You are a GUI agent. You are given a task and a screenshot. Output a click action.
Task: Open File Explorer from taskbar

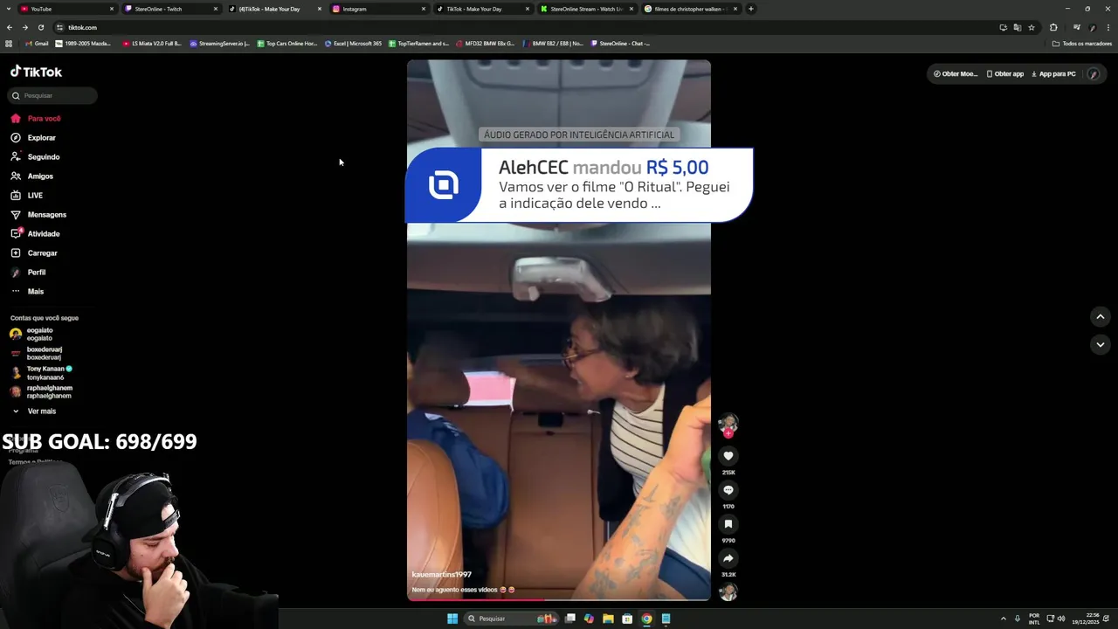tap(608, 619)
